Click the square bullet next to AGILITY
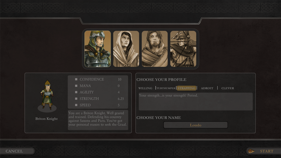281x158 pixels. [x=76, y=92]
